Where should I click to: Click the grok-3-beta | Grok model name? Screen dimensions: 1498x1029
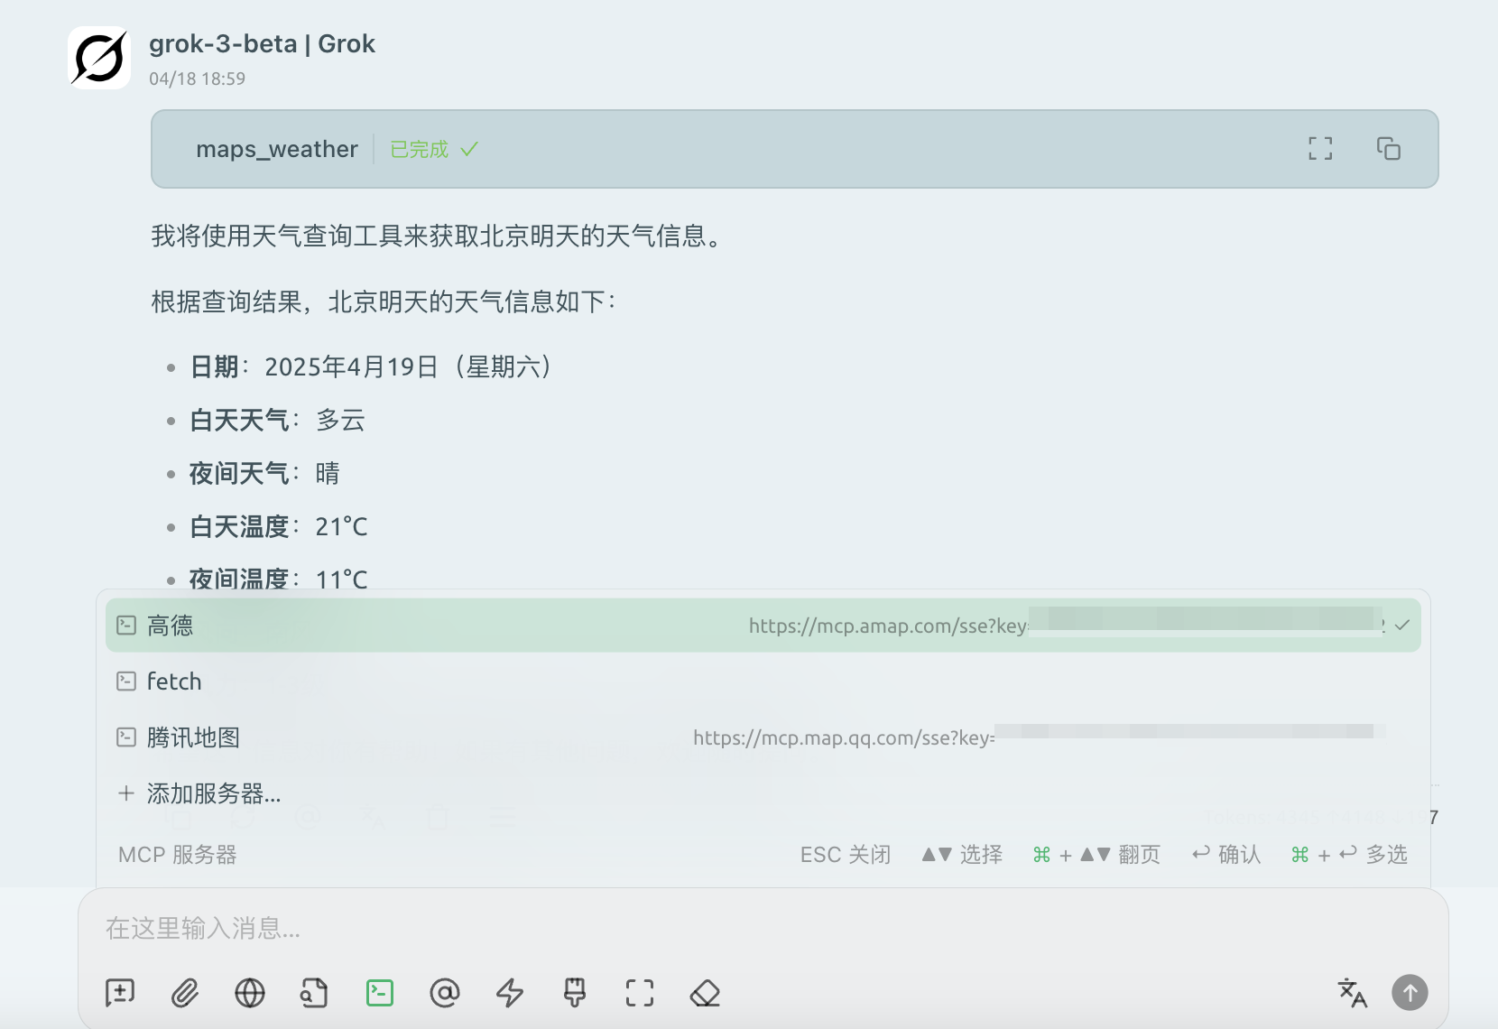click(262, 43)
